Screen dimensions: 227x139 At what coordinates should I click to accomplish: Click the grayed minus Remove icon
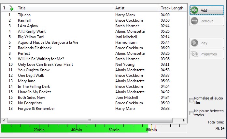[195, 21]
